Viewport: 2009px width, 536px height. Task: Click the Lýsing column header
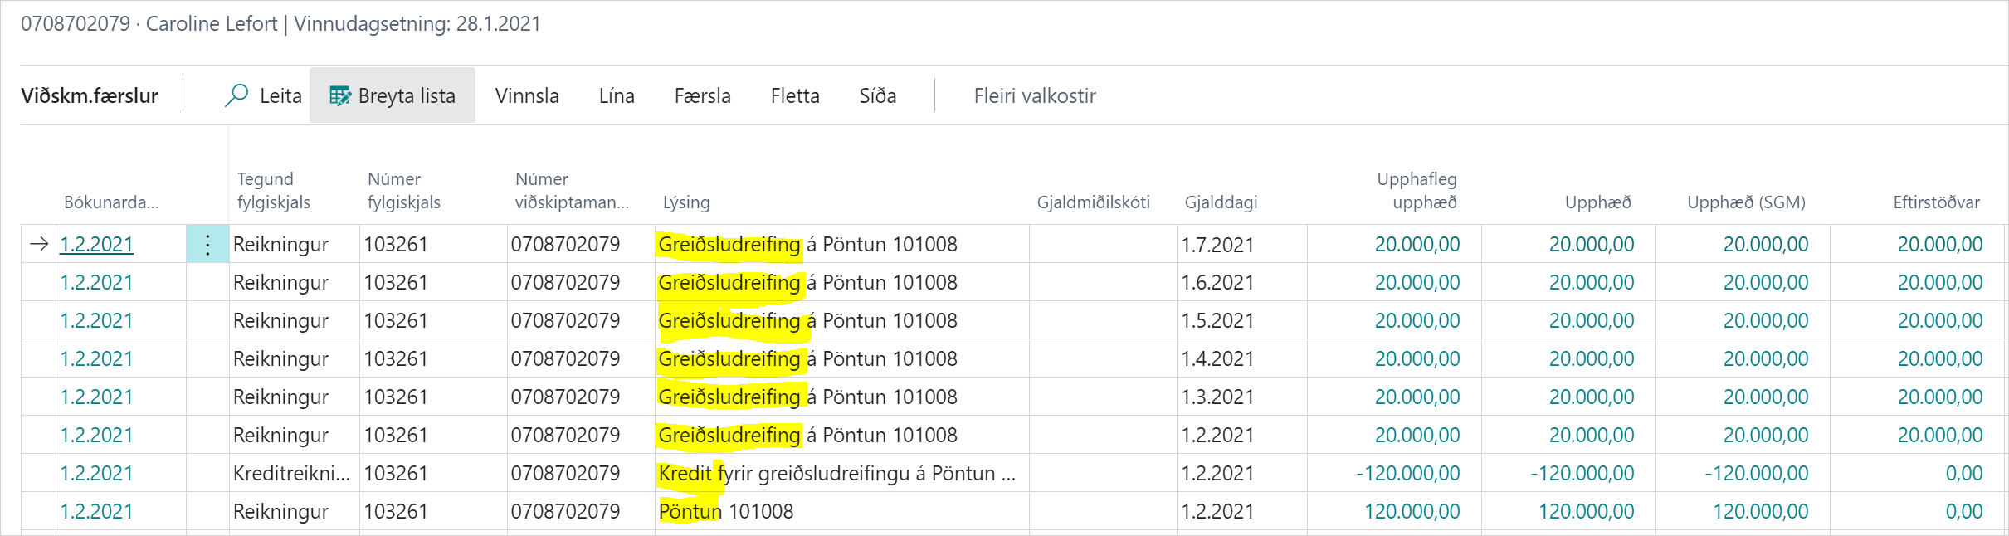click(x=686, y=202)
